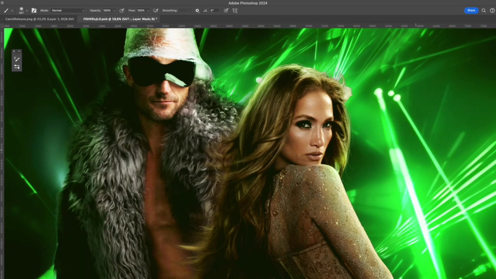Open smoothing options gear menu
Image resolution: width=496 pixels, height=279 pixels.
[x=197, y=10]
